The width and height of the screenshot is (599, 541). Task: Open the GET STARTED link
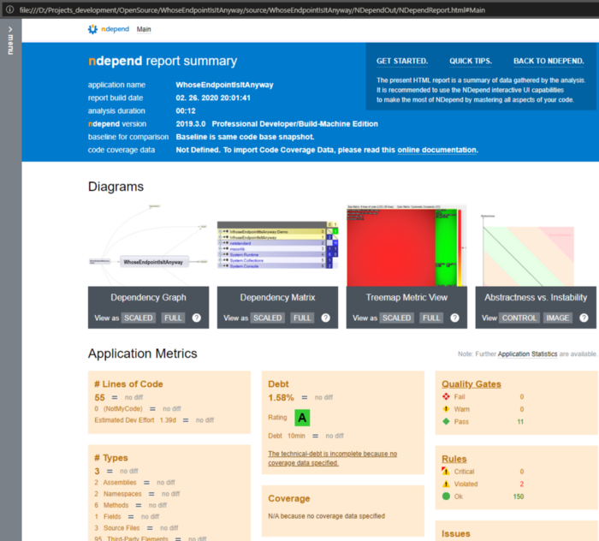click(x=402, y=61)
